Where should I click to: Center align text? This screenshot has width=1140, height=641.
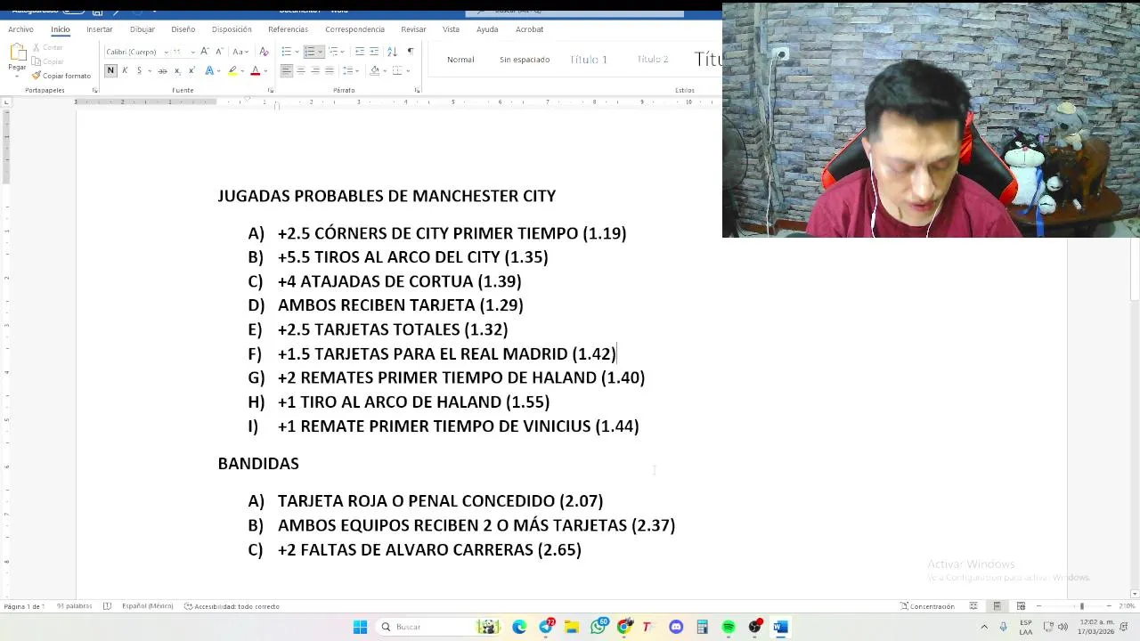tap(301, 70)
